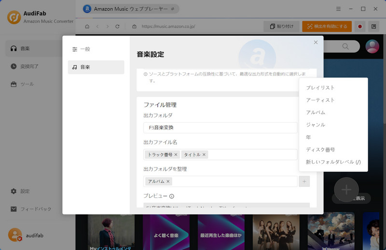
Task: Click the 出力フォルダ path field
Action: click(x=221, y=127)
